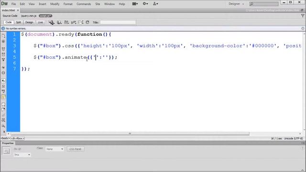The image size is (306, 172).
Task: Switch to the script.js related file
Action: click(x=45, y=16)
